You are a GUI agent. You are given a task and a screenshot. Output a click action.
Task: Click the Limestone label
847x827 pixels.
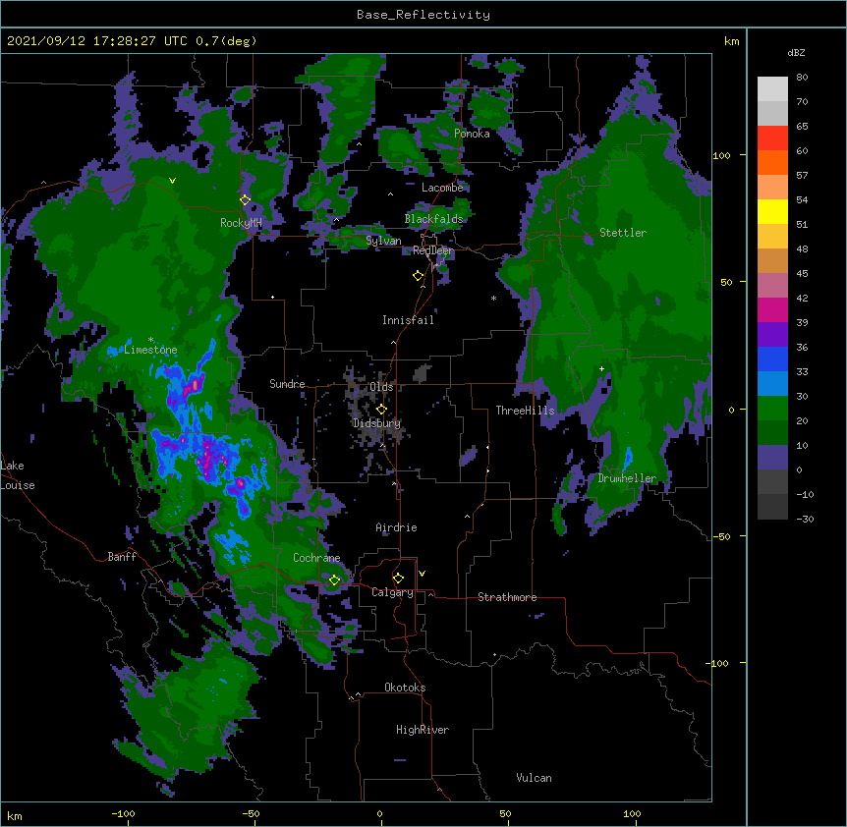(x=150, y=350)
